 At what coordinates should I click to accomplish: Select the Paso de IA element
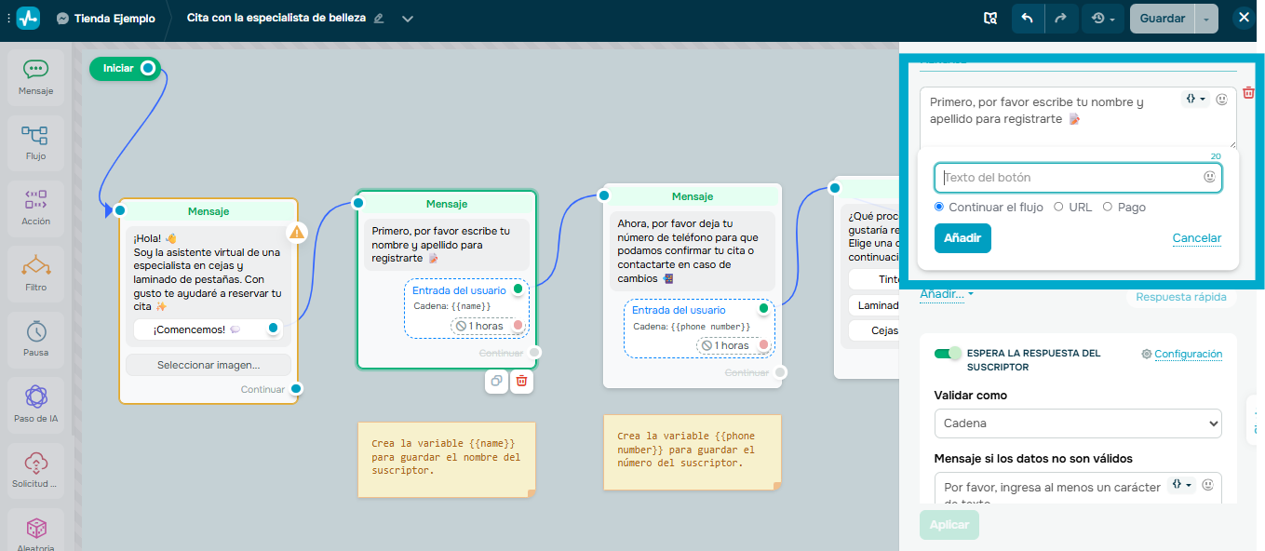[36, 406]
